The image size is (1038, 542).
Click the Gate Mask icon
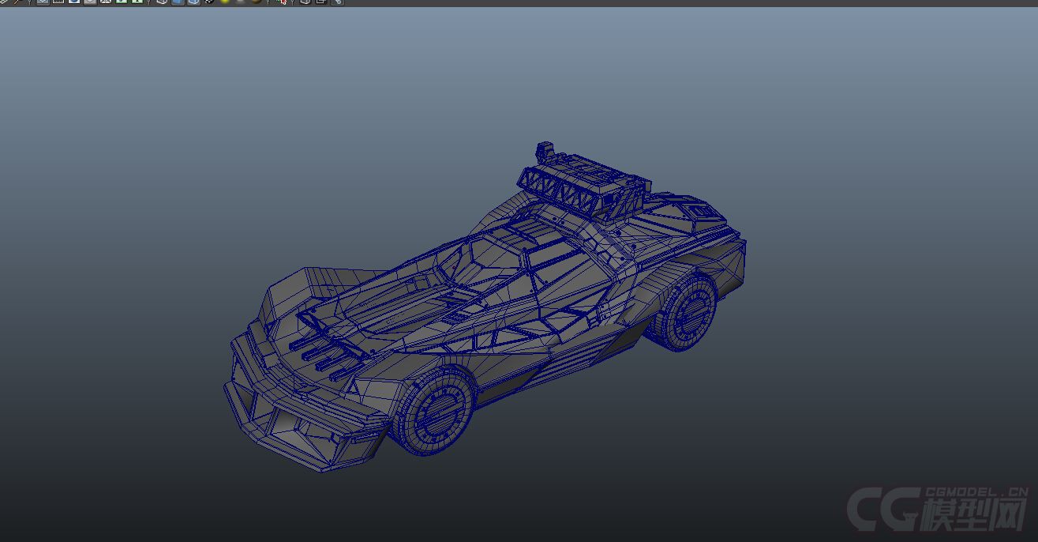coord(90,2)
